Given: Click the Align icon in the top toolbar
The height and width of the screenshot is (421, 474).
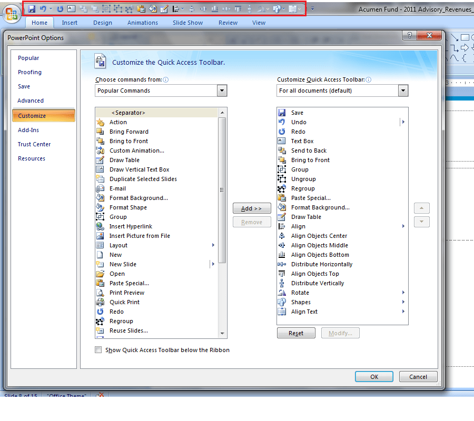Looking at the screenshot, I should 176,9.
